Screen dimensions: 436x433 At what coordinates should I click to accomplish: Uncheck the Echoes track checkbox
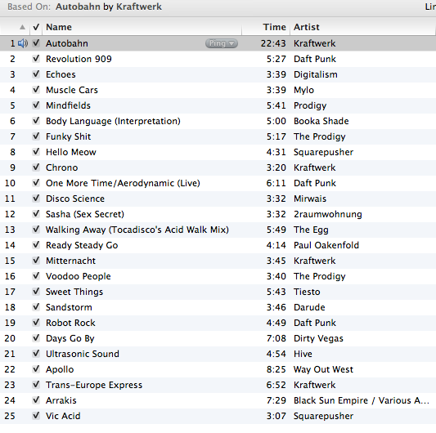pos(36,74)
